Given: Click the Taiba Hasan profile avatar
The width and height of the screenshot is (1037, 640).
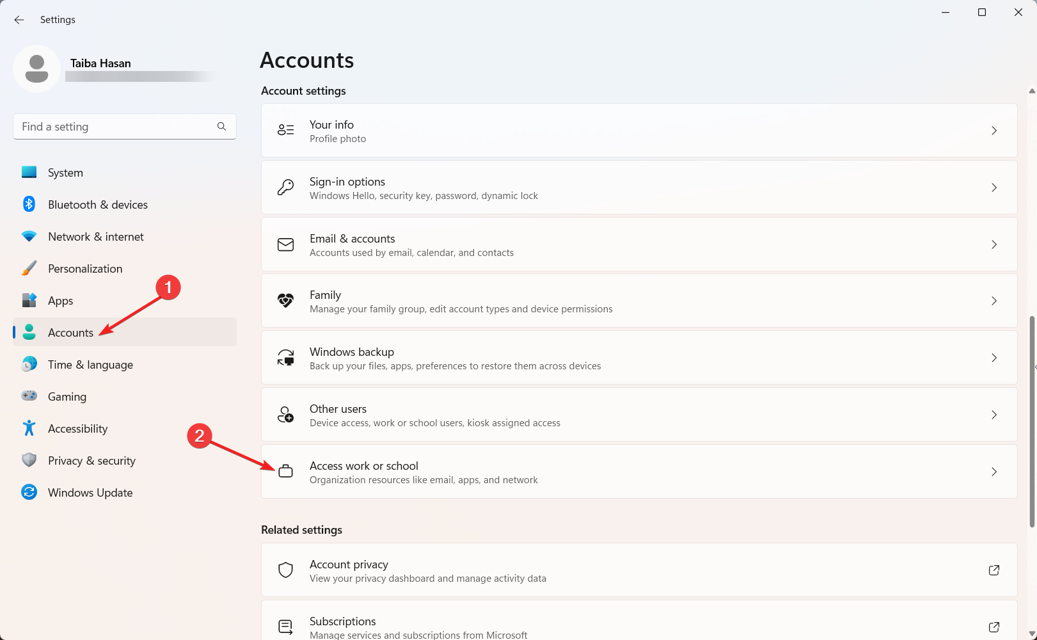Looking at the screenshot, I should (36, 68).
